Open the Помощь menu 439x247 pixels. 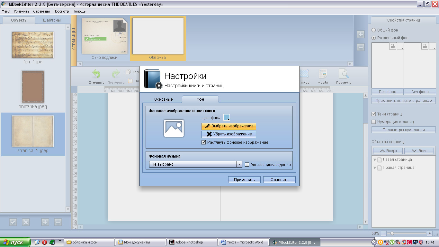click(79, 11)
